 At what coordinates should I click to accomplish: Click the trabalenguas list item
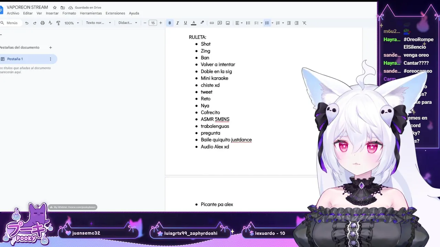[215, 126]
